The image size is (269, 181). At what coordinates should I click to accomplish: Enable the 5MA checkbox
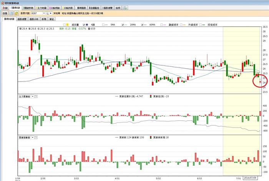(x=103, y=25)
